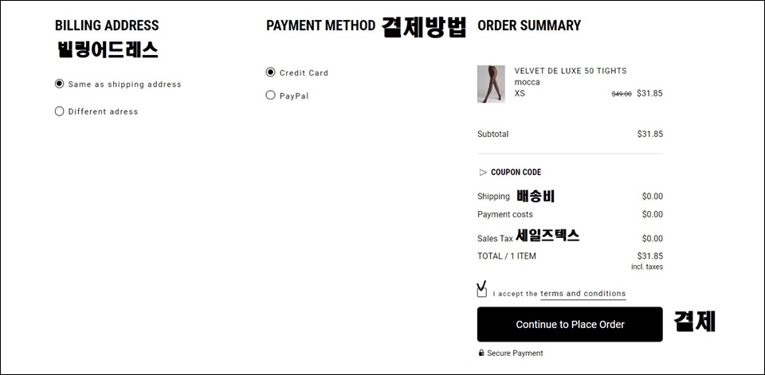The width and height of the screenshot is (765, 375).
Task: Choose PayPal as payment method
Action: pos(270,95)
